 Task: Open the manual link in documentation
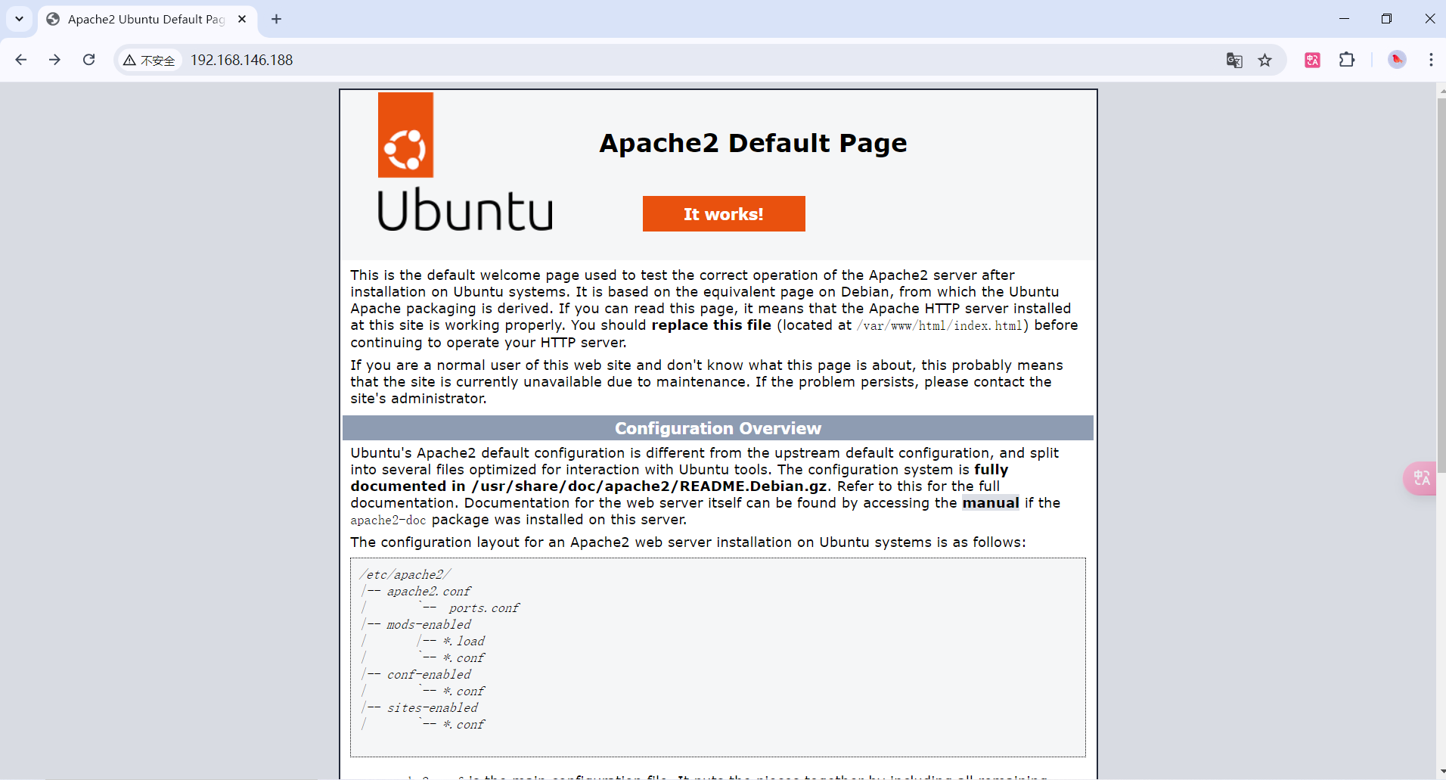[x=991, y=503]
